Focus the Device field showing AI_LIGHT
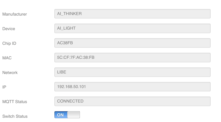The height and width of the screenshot is (122, 221). coord(132,28)
